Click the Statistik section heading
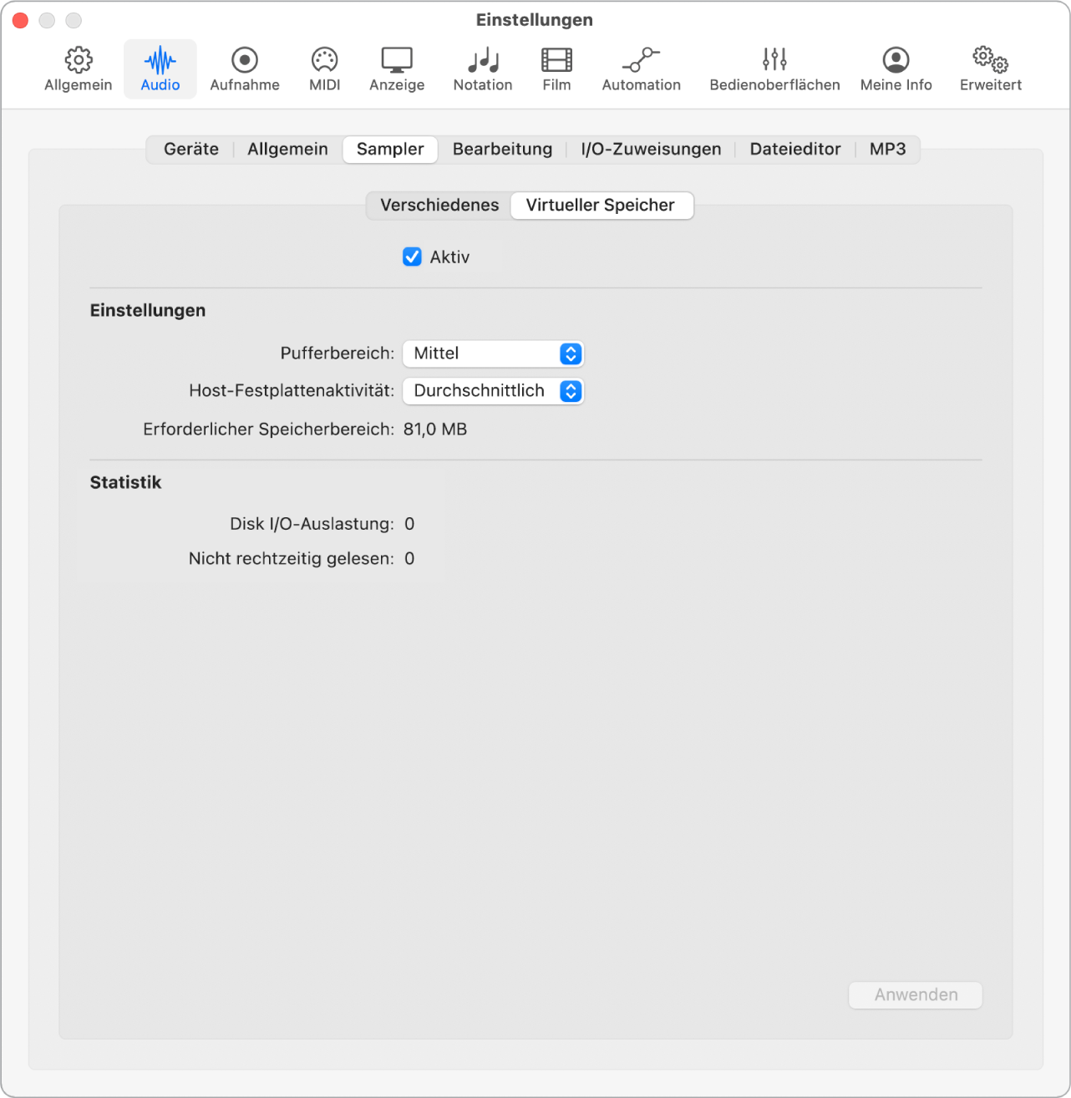The image size is (1071, 1098). click(125, 483)
